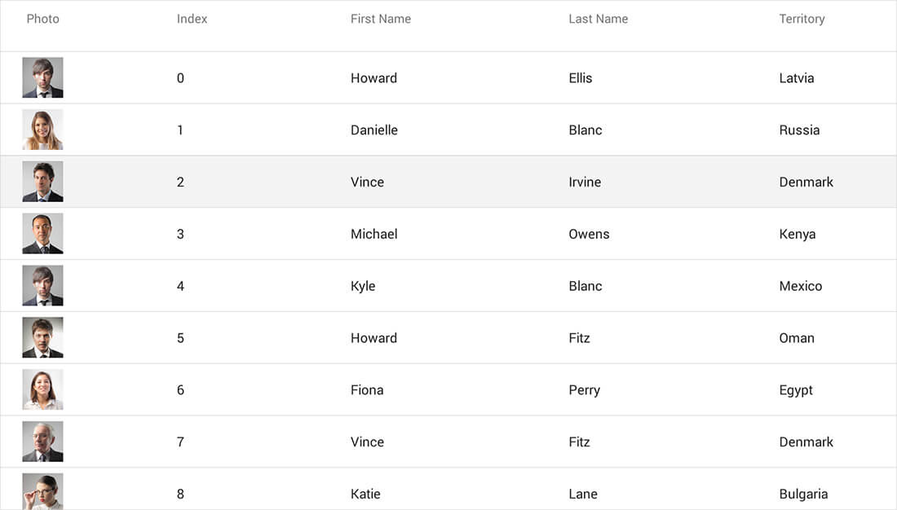Viewport: 897px width, 510px height.
Task: Open Michael Owens's photo thumbnail
Action: pos(43,234)
